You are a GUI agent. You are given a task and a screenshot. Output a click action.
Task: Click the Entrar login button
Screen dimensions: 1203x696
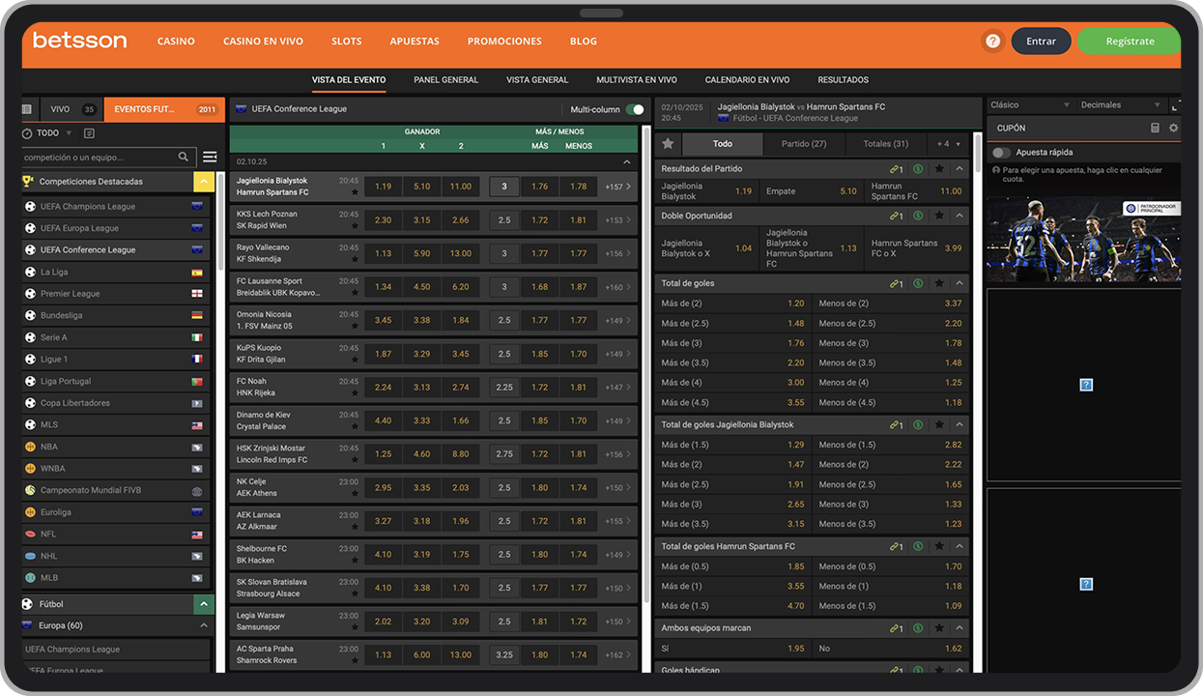(x=1041, y=42)
